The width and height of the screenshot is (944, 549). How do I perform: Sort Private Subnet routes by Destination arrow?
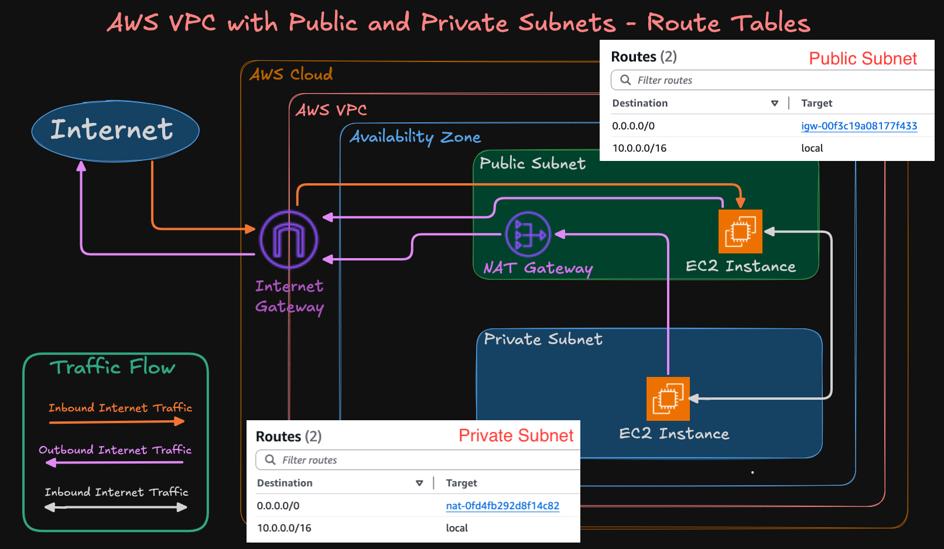coord(419,483)
